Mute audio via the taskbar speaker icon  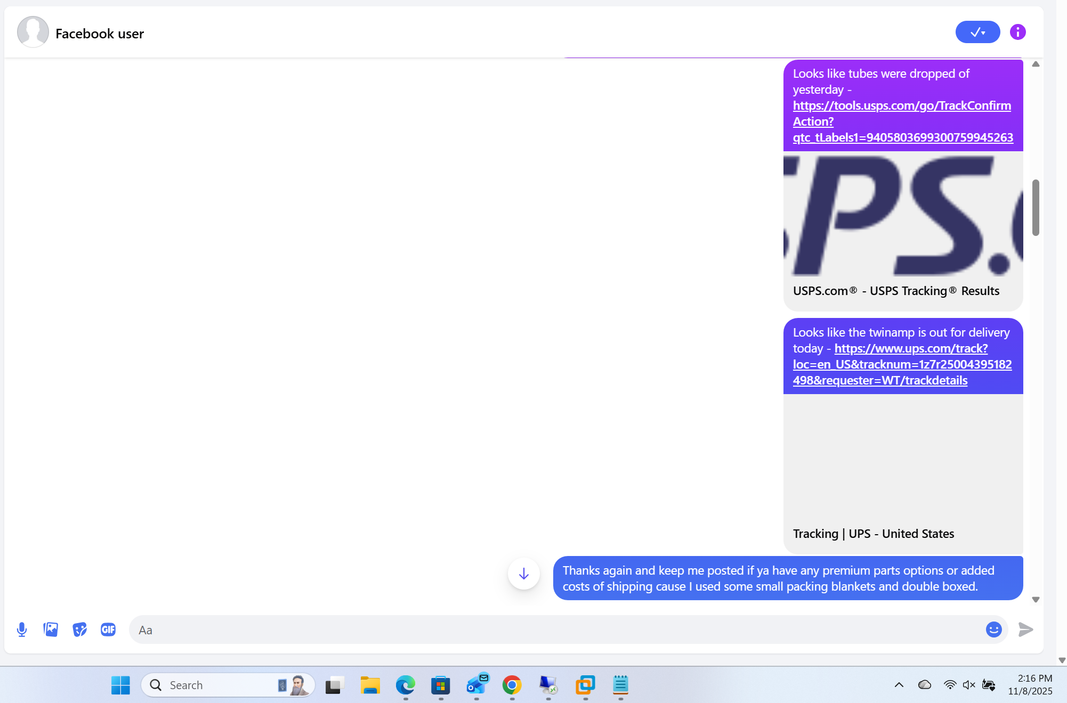click(968, 685)
